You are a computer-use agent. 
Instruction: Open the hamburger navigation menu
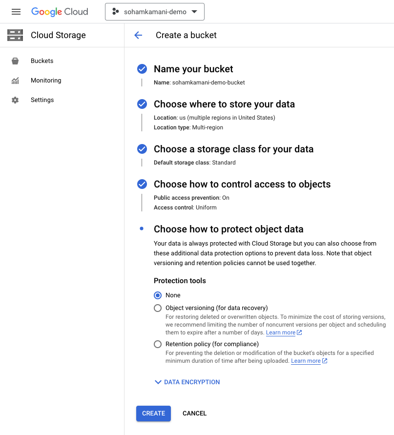[x=16, y=12]
